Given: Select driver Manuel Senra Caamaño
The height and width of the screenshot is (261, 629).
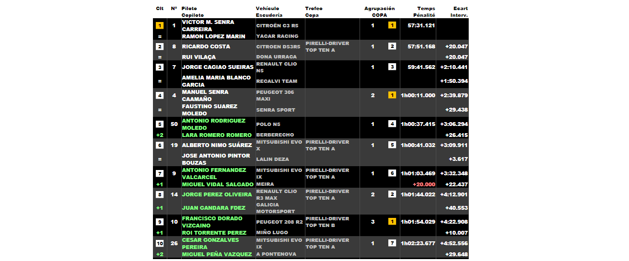Looking at the screenshot, I should 205,95.
